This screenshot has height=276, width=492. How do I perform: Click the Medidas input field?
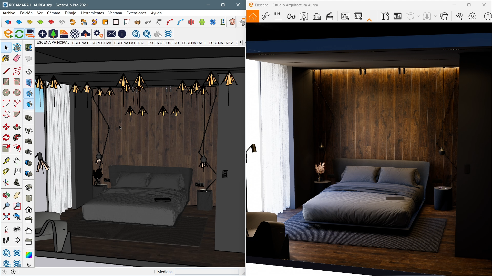207,272
